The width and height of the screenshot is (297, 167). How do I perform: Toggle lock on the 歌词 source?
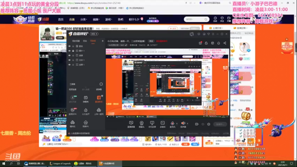pyautogui.click(x=73, y=46)
